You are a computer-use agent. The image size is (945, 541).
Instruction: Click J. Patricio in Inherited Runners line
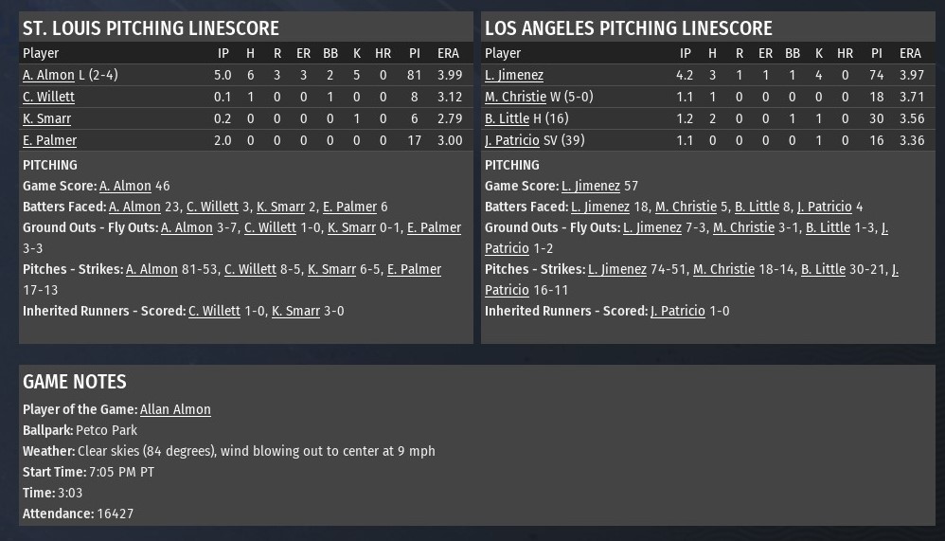[678, 311]
